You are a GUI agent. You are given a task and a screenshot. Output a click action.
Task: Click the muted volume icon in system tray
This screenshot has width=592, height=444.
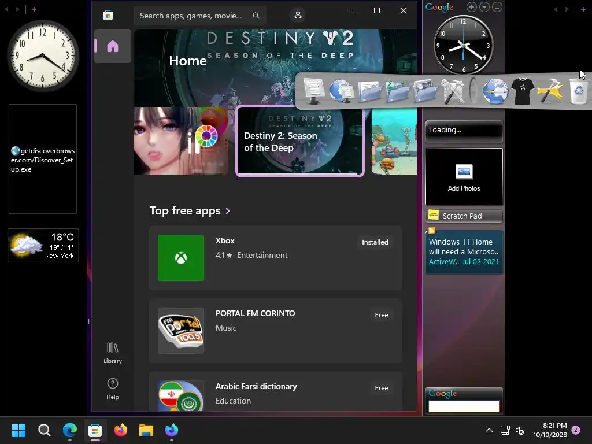520,430
